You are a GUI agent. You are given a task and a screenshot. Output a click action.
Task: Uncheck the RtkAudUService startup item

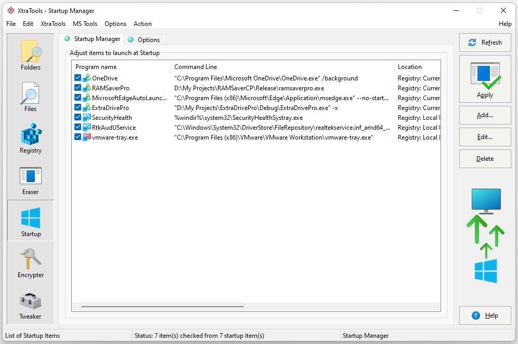[x=77, y=127]
